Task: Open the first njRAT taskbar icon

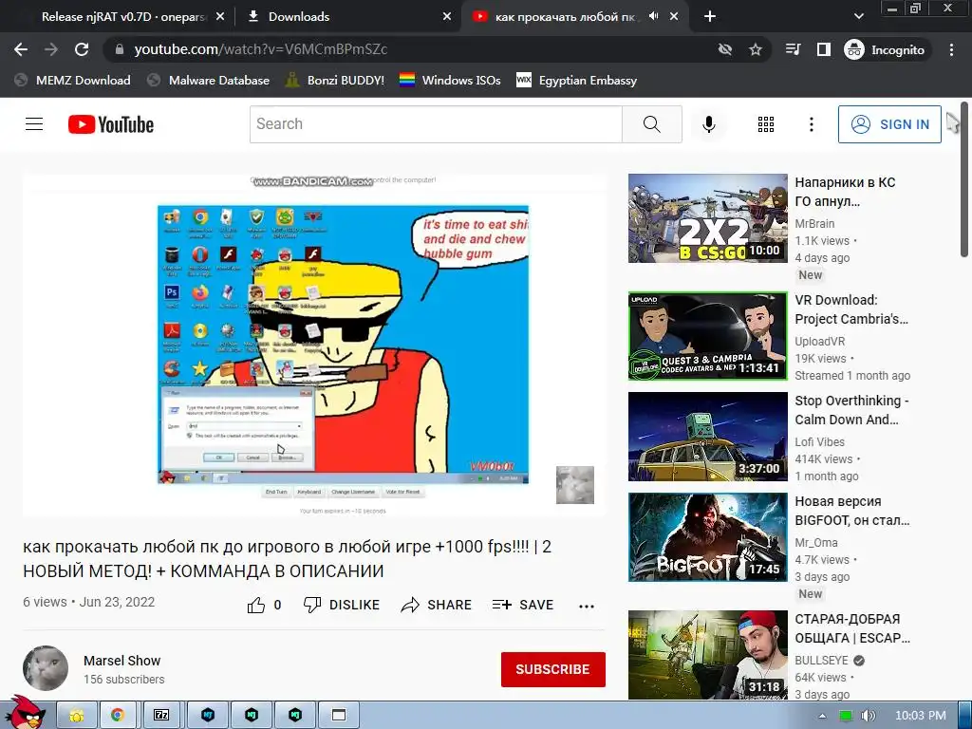Action: [208, 716]
